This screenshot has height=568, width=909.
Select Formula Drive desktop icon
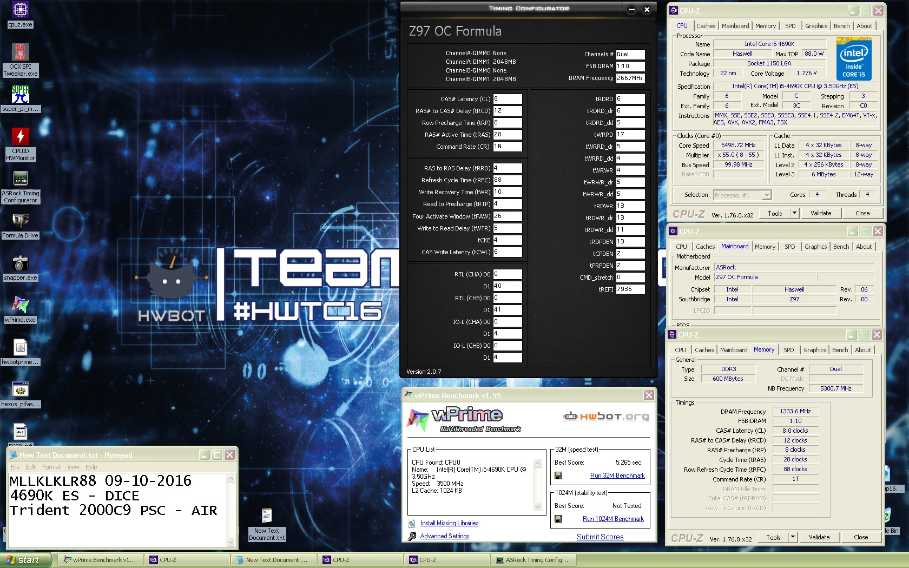20,226
